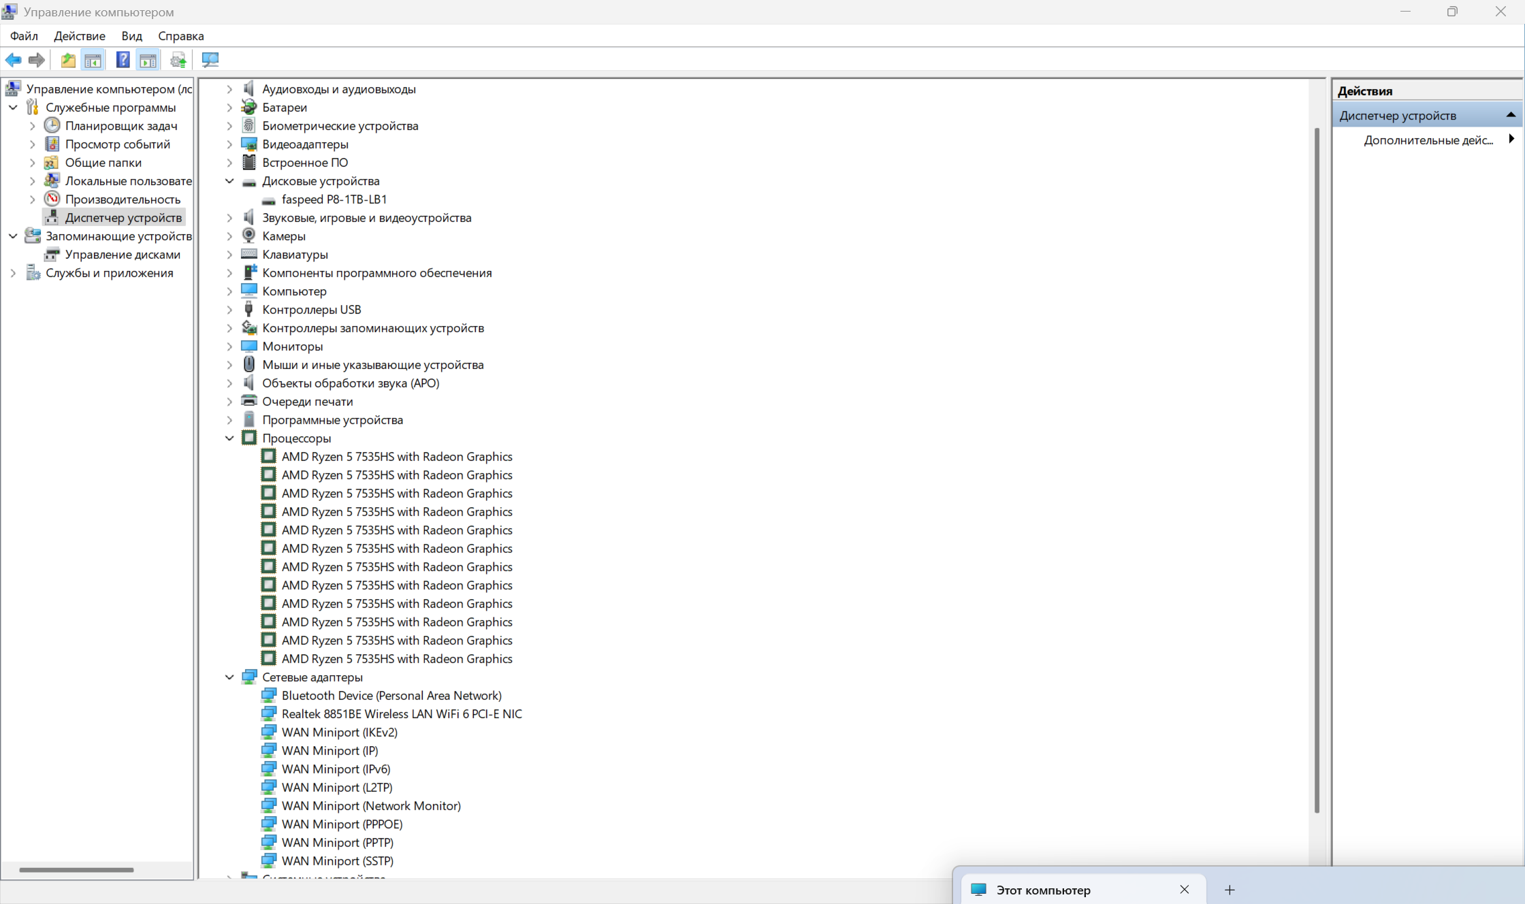Select Realtek 8851BE Wireless LAN adapter
The height and width of the screenshot is (904, 1525).
(401, 714)
